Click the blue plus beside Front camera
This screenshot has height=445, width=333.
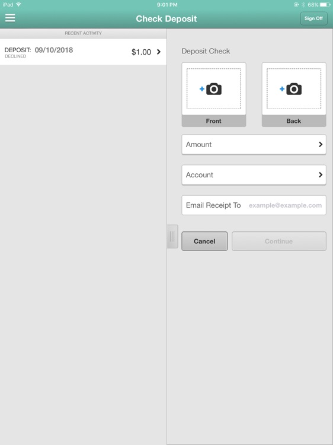click(x=202, y=89)
